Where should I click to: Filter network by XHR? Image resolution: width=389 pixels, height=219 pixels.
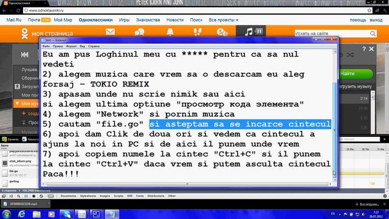(129, 196)
